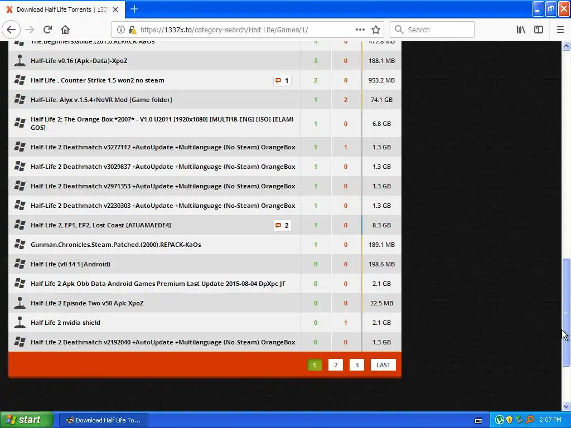
Task: Go to results page 2
Action: point(335,365)
